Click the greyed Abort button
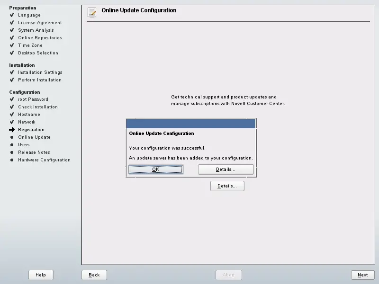 (x=229, y=275)
